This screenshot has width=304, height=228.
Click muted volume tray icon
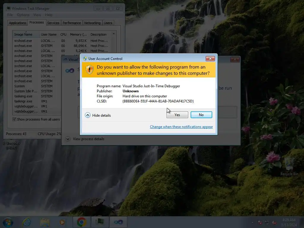(274, 222)
